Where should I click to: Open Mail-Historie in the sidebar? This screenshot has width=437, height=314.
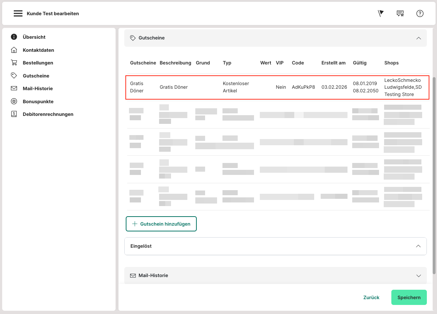point(38,88)
